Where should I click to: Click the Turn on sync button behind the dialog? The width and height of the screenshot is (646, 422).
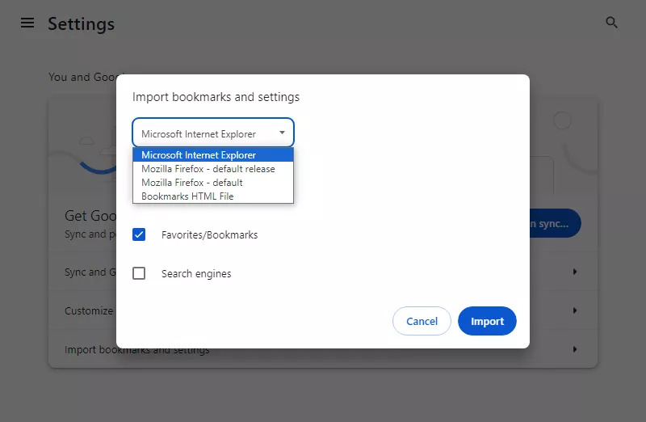555,223
